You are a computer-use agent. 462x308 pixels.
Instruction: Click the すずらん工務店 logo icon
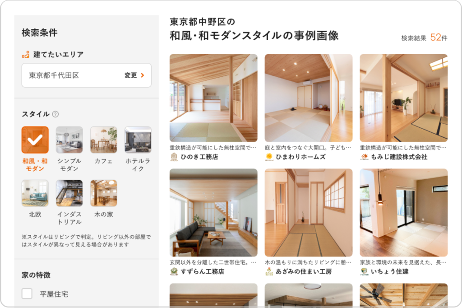pyautogui.click(x=174, y=271)
